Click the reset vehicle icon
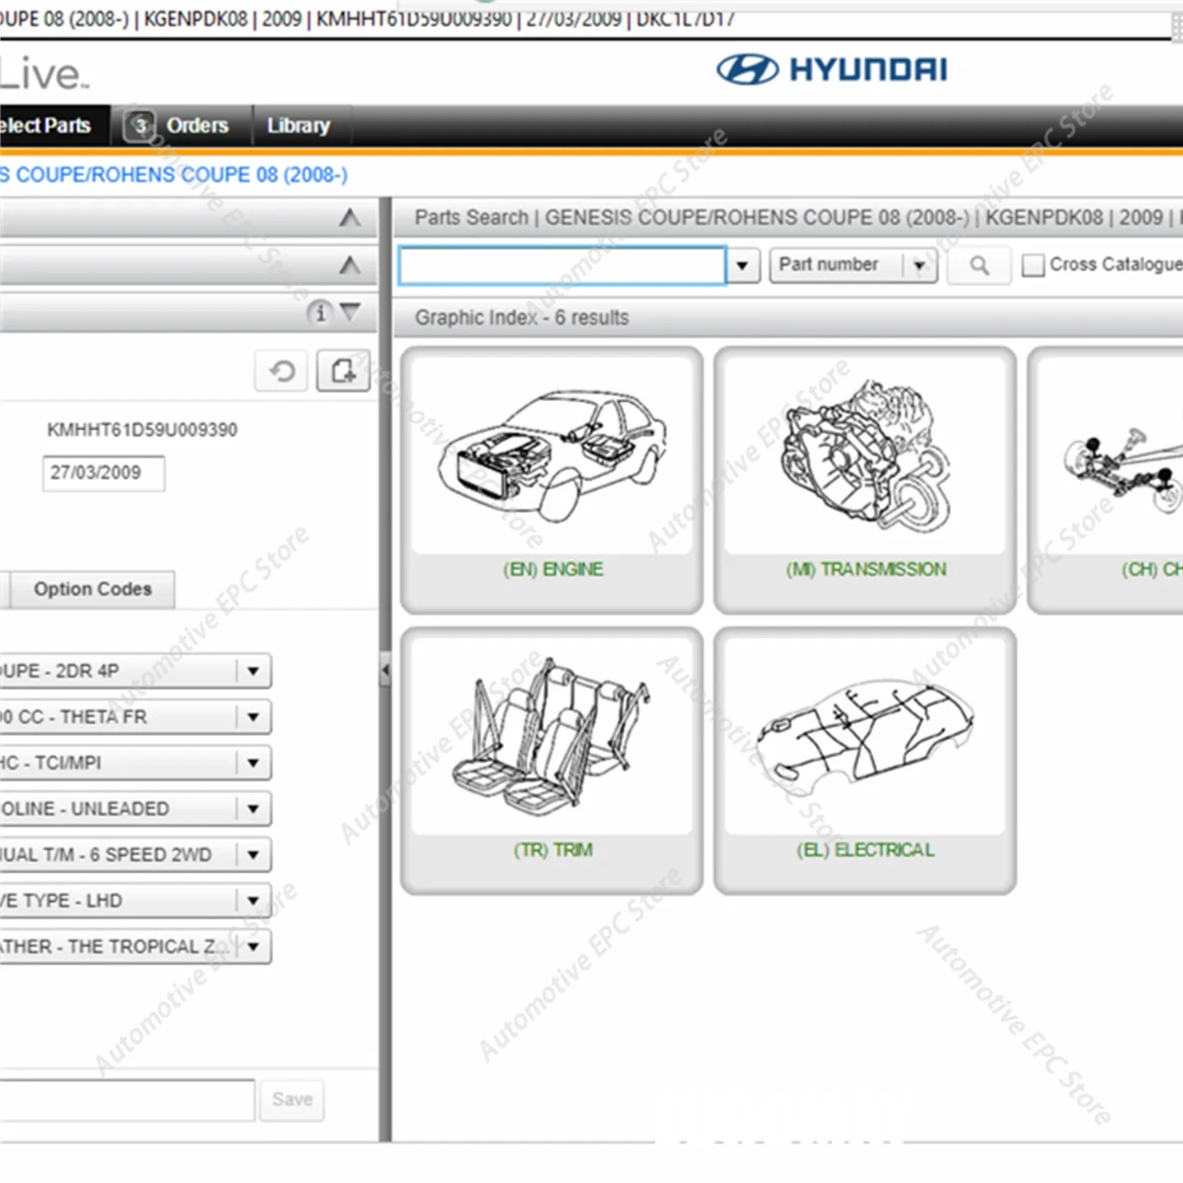 pyautogui.click(x=281, y=371)
